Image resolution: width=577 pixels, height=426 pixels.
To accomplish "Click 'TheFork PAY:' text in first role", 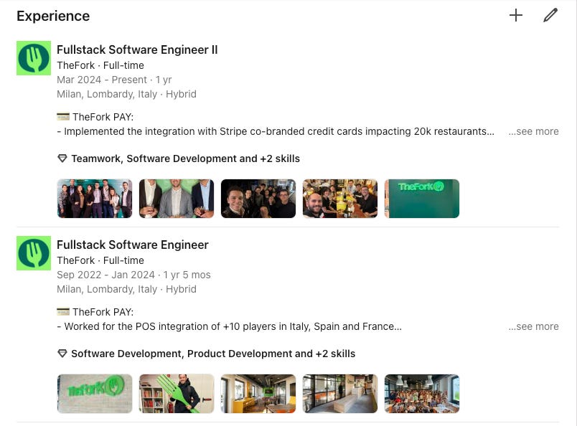I will click(103, 117).
